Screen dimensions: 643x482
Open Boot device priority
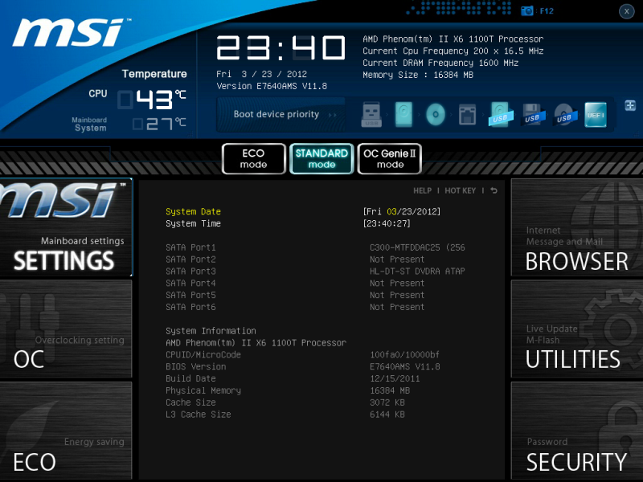pyautogui.click(x=281, y=114)
